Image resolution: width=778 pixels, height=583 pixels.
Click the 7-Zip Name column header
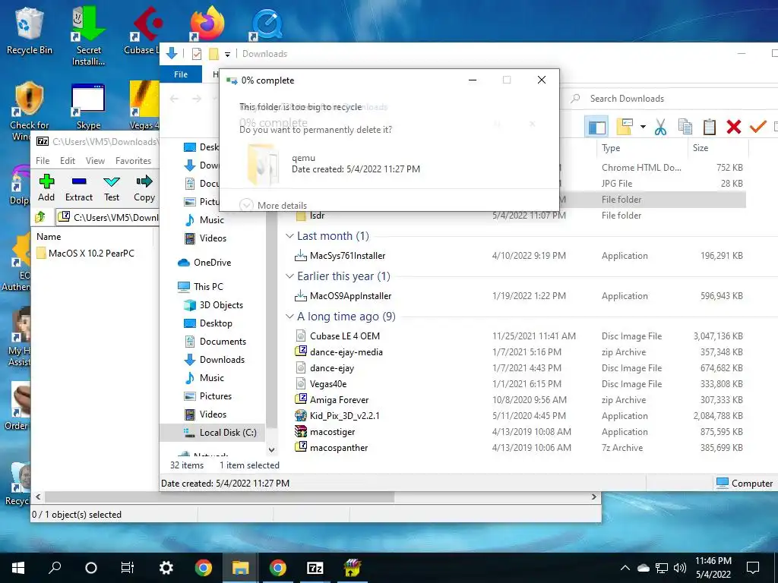click(x=93, y=237)
